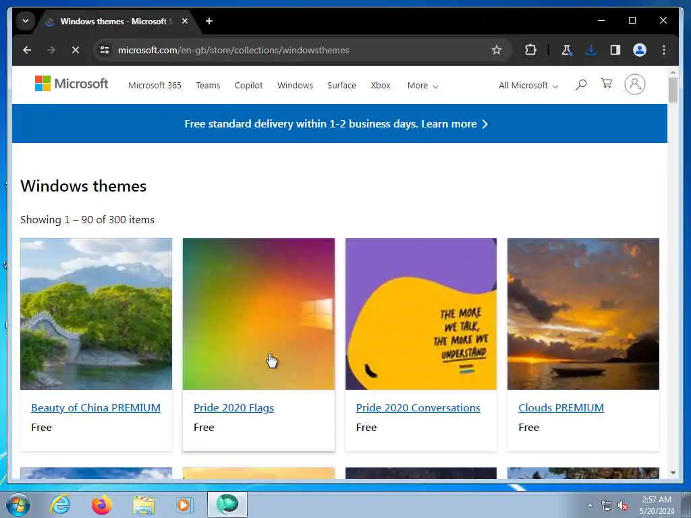Click the scrollbar down arrow
This screenshot has width=691, height=518.
pos(673,473)
